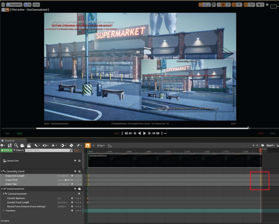Click the search icon in Search Tracks field
This screenshot has height=224, width=279.
pos(71,150)
